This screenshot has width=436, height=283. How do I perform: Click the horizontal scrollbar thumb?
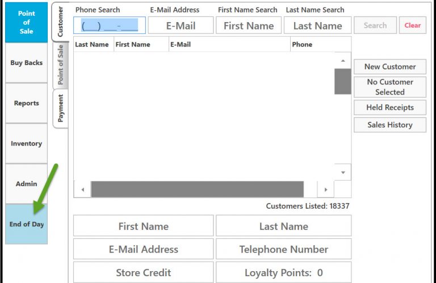point(198,189)
